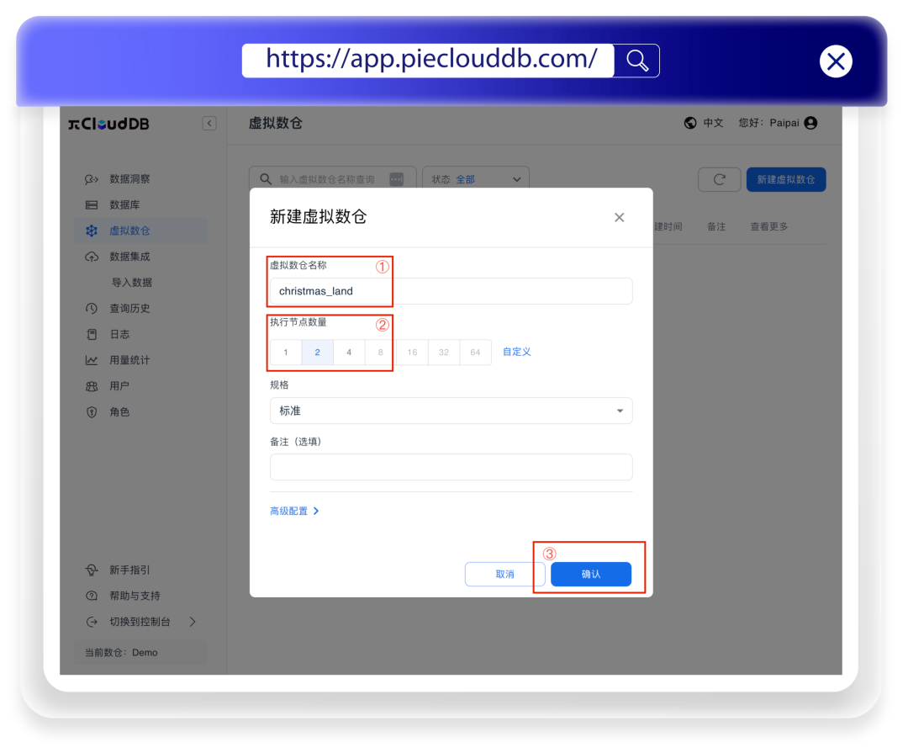
Task: Close the browser overlay with the X icon
Action: tap(836, 61)
